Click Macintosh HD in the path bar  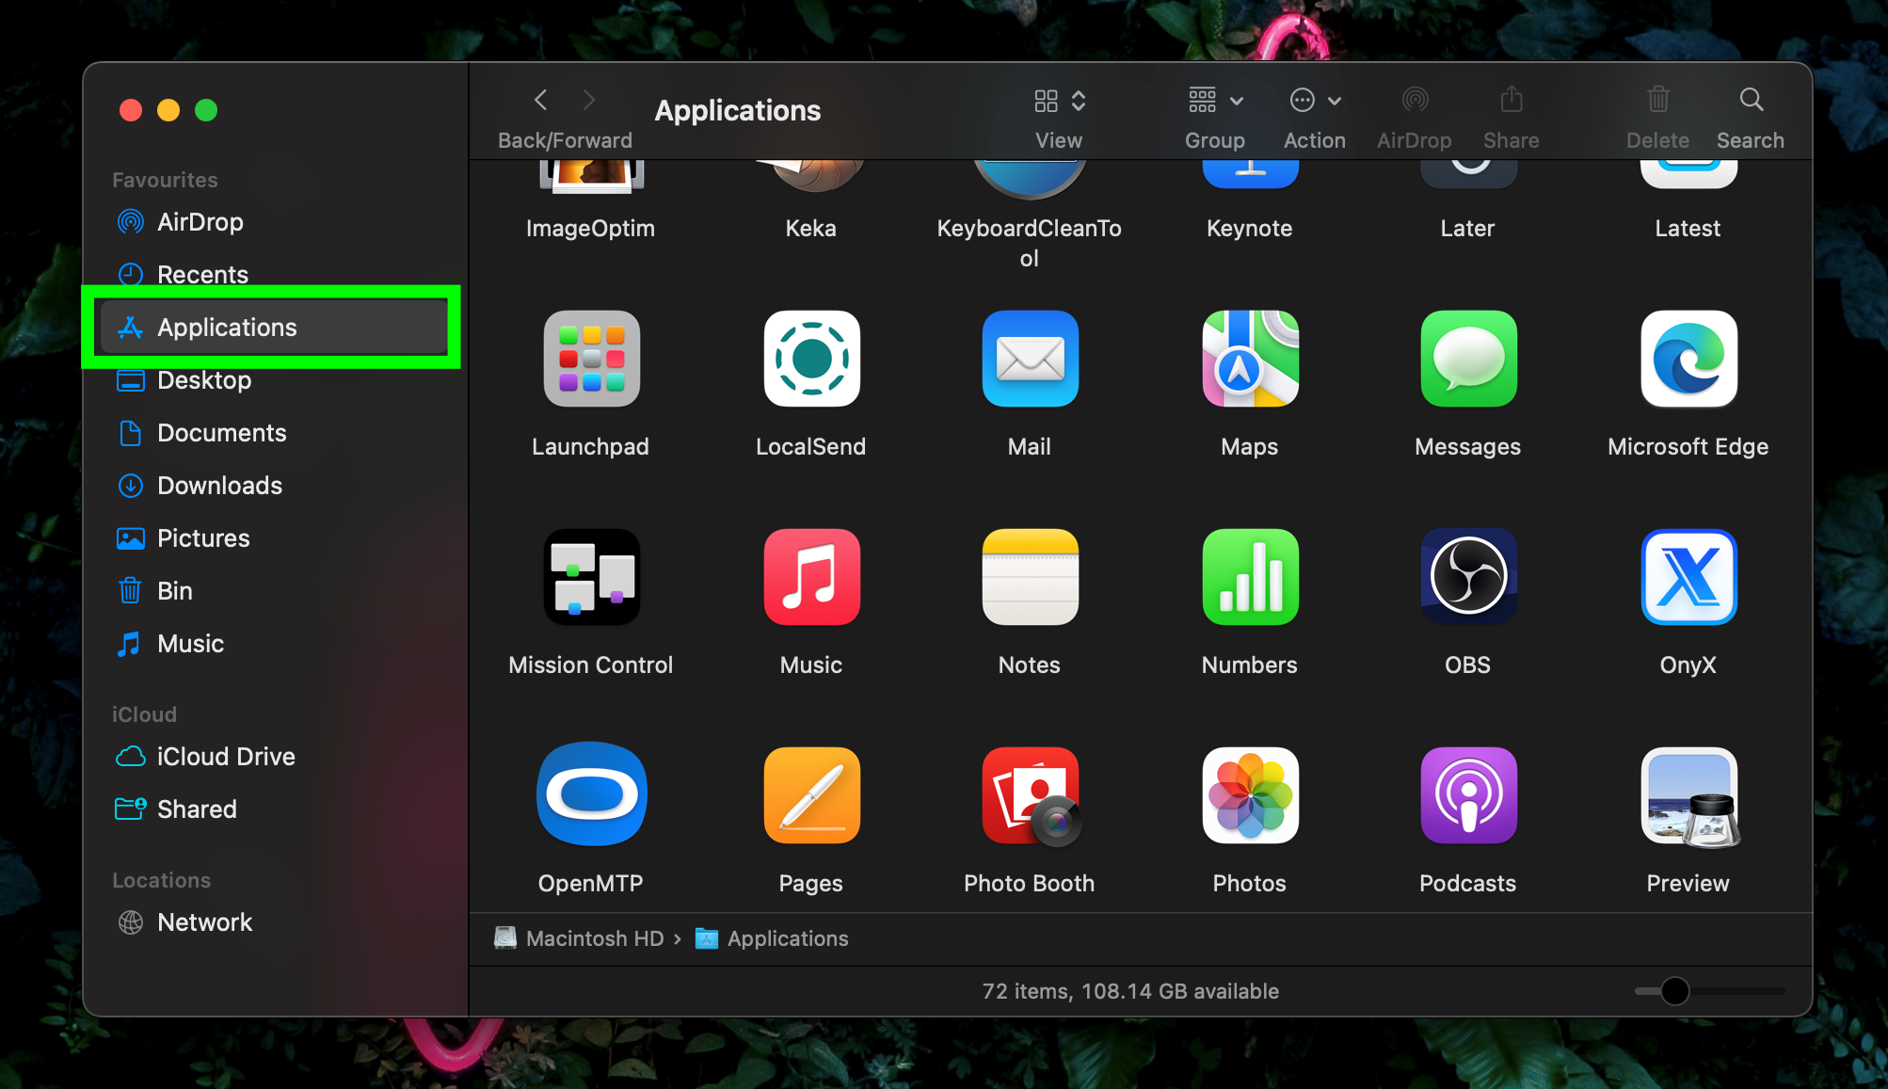(580, 938)
